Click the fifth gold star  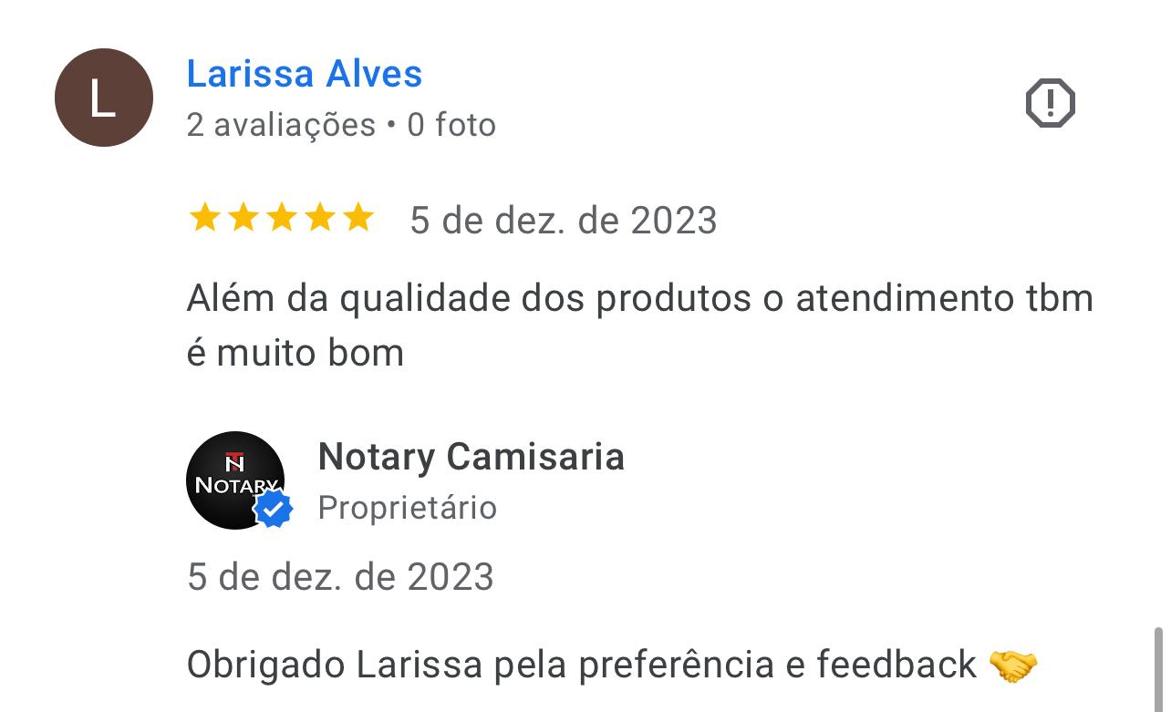click(358, 219)
